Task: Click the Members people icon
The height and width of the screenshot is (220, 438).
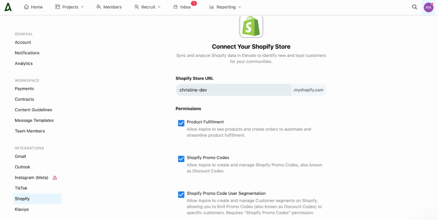Action: tap(98, 7)
